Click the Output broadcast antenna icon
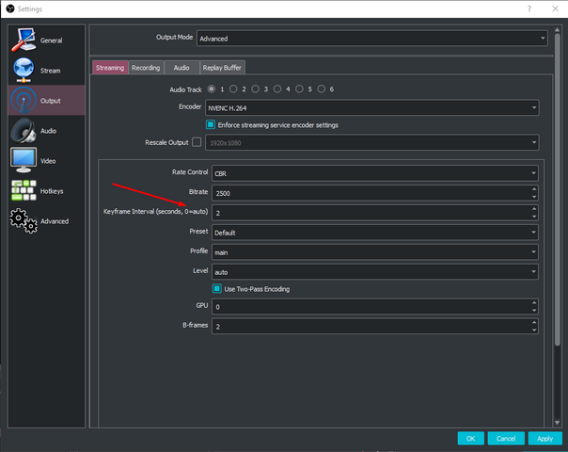The image size is (568, 452). point(24,99)
